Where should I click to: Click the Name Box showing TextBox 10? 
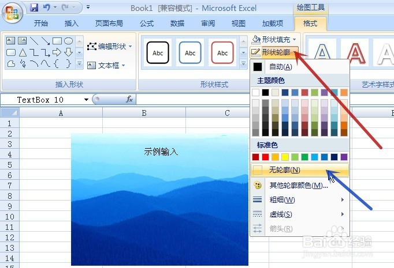tap(42, 100)
